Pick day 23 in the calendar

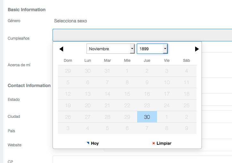coord(147,105)
